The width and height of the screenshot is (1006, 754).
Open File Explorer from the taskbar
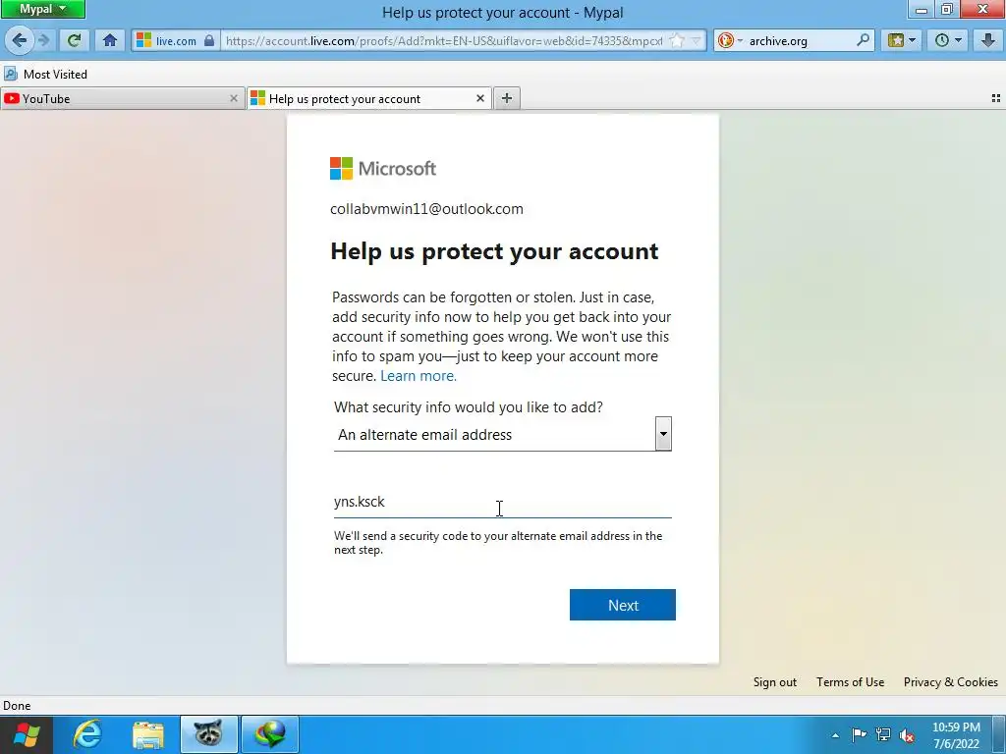pyautogui.click(x=148, y=734)
